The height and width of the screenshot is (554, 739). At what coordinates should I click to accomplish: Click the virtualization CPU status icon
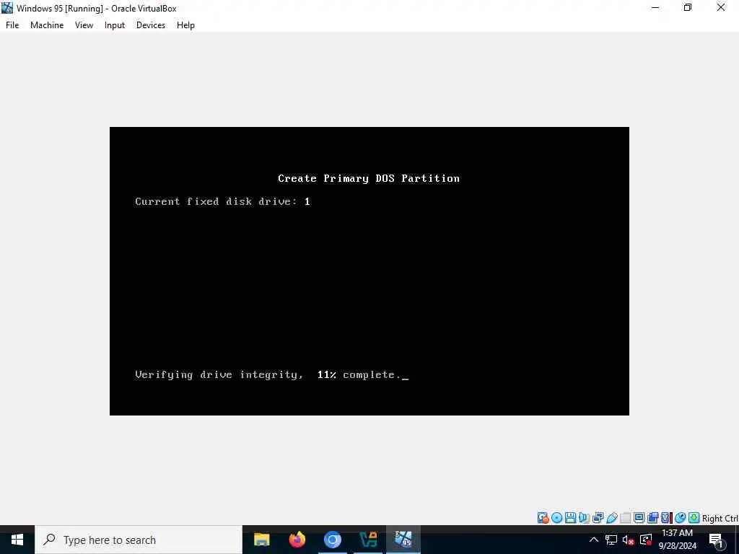tap(666, 518)
